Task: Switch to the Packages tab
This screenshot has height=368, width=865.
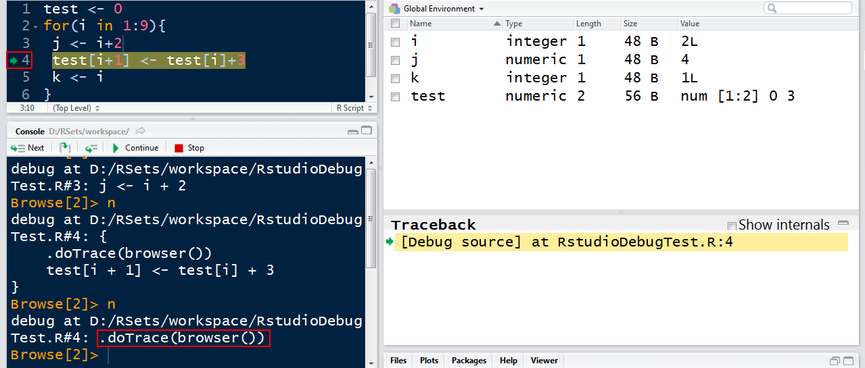Action: pyautogui.click(x=469, y=361)
